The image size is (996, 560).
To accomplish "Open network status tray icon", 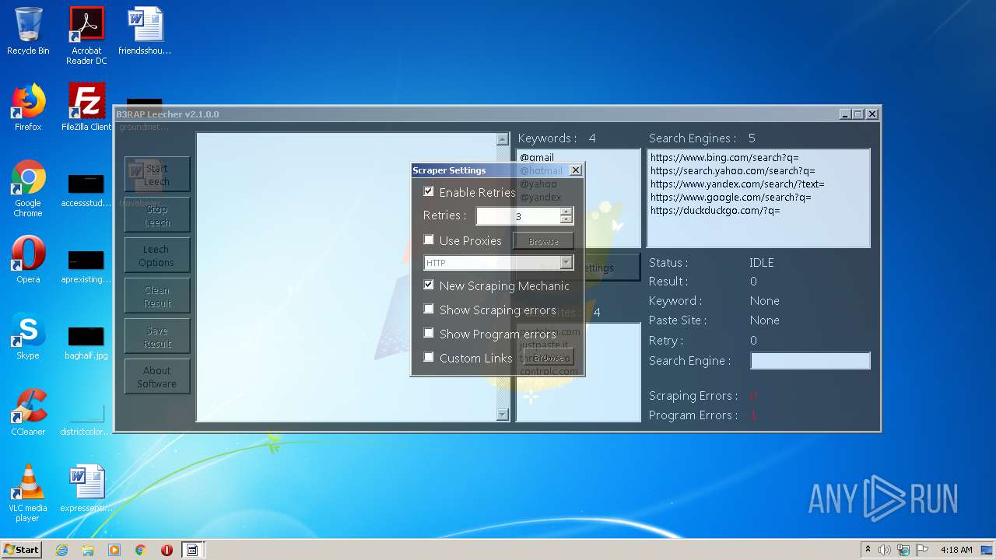I will [903, 550].
